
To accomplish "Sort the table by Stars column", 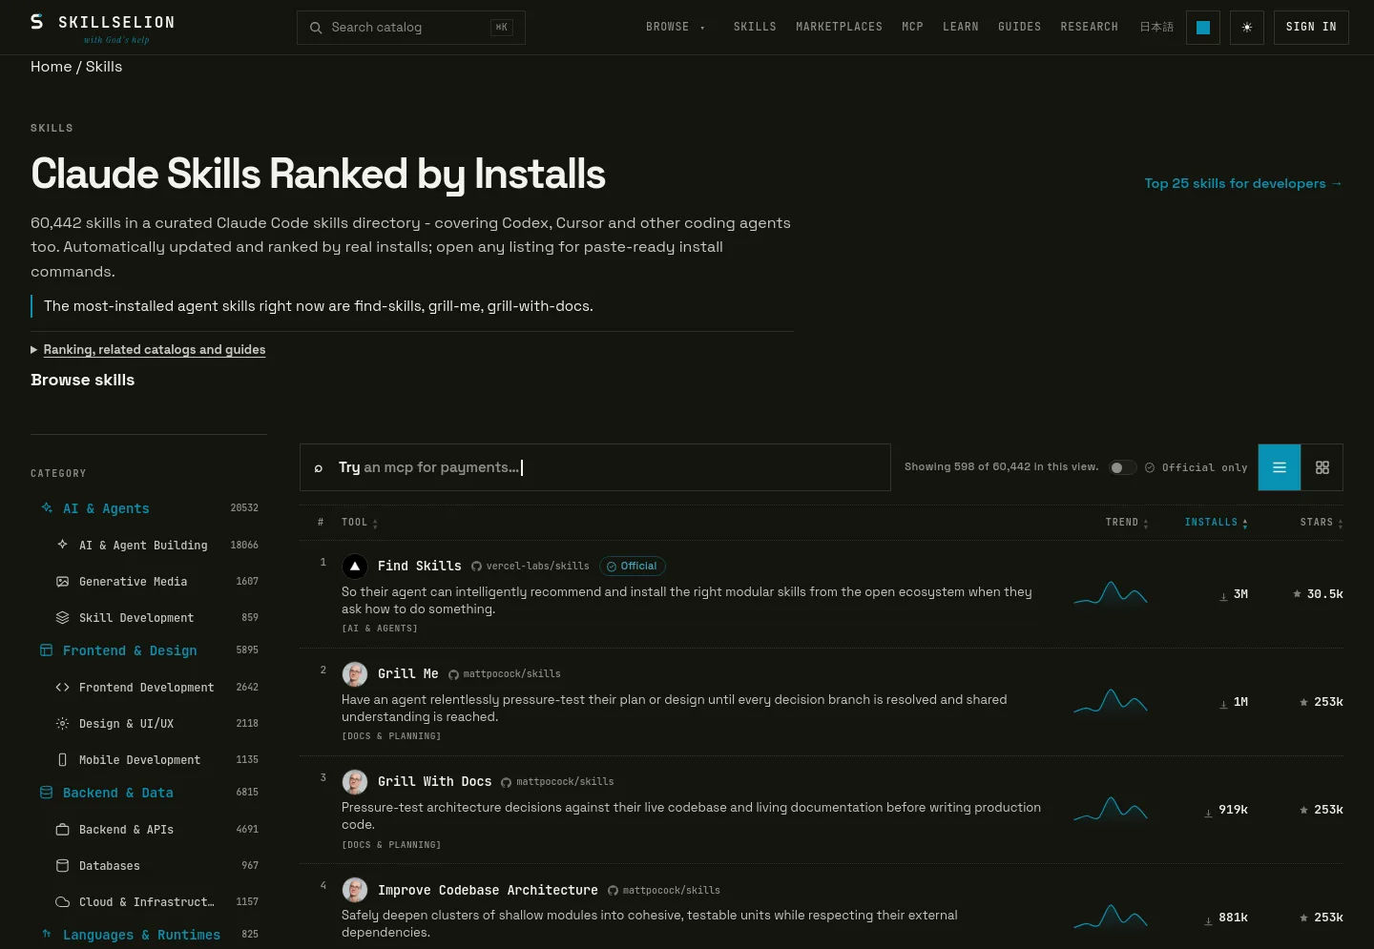I will pyautogui.click(x=1322, y=523).
